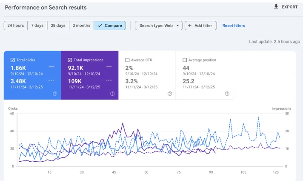Uncheck the Total impressions checkbox
The image size is (303, 183).
point(70,60)
